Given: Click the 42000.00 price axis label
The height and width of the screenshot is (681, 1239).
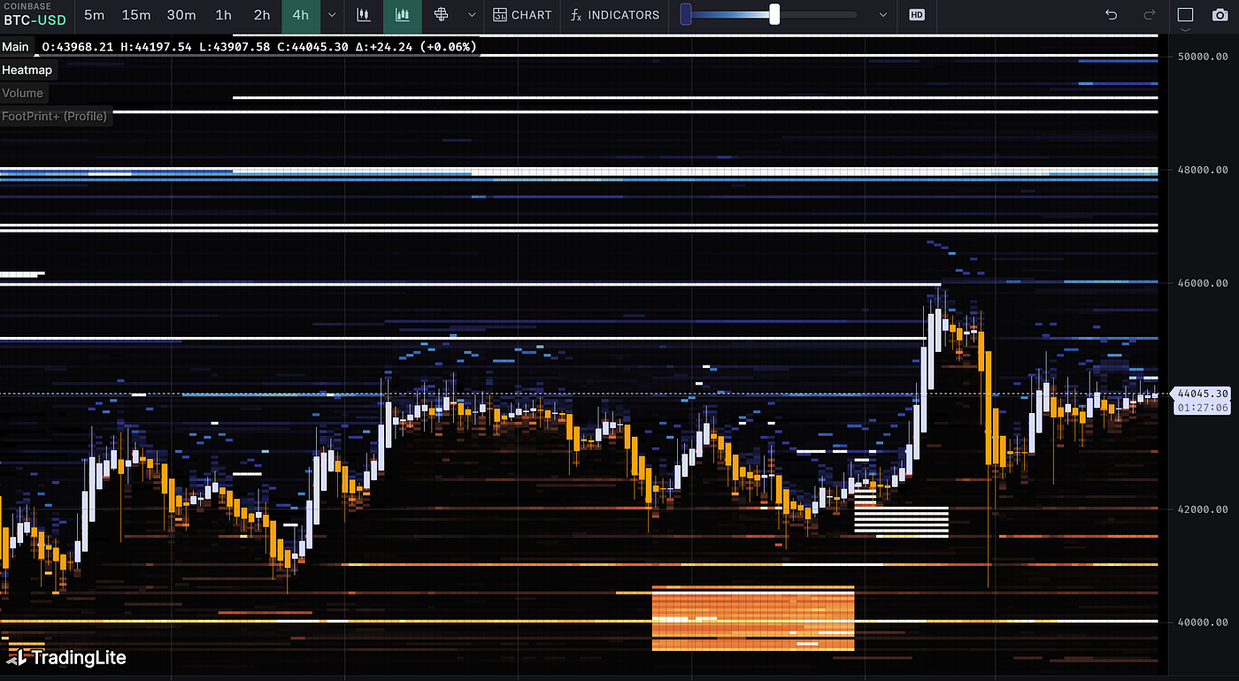Looking at the screenshot, I should coord(1202,509).
